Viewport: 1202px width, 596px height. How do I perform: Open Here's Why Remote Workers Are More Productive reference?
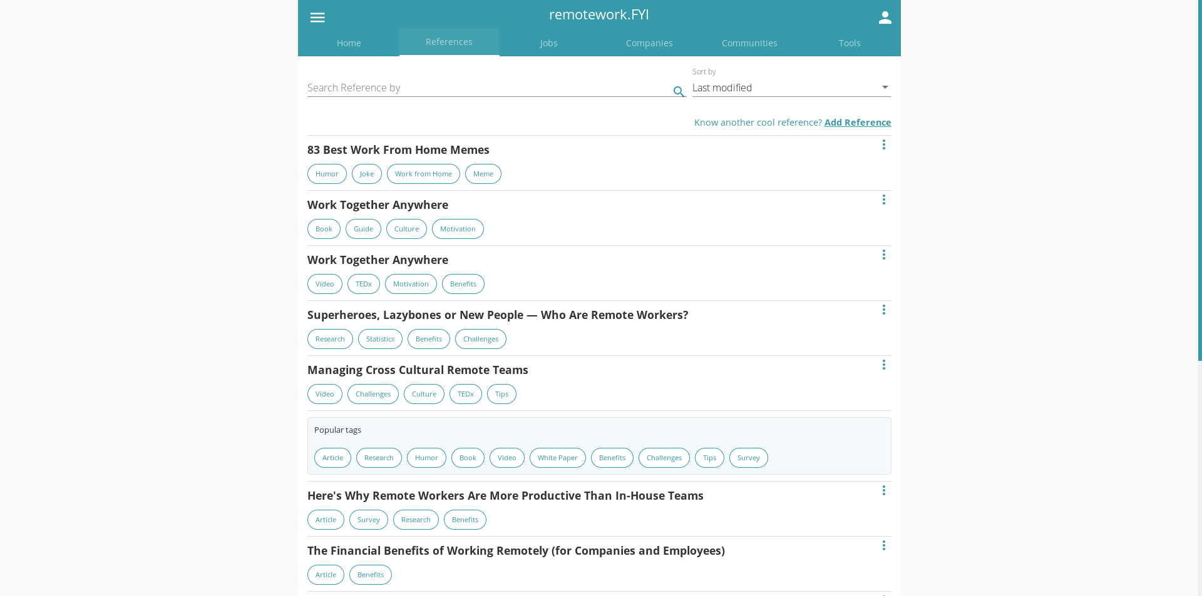[x=505, y=496]
